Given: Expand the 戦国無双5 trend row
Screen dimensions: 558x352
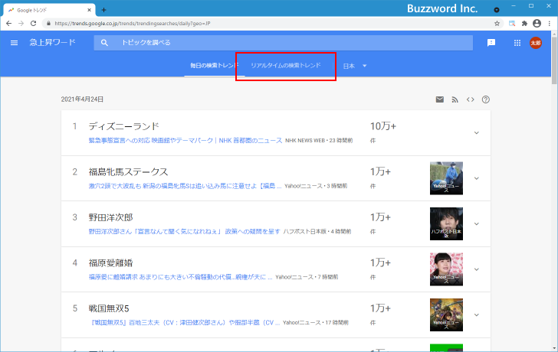Looking at the screenshot, I should coord(477,315).
